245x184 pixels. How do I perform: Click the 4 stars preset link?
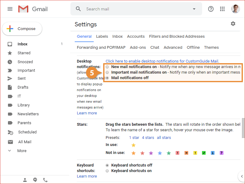pyautogui.click(x=148, y=138)
